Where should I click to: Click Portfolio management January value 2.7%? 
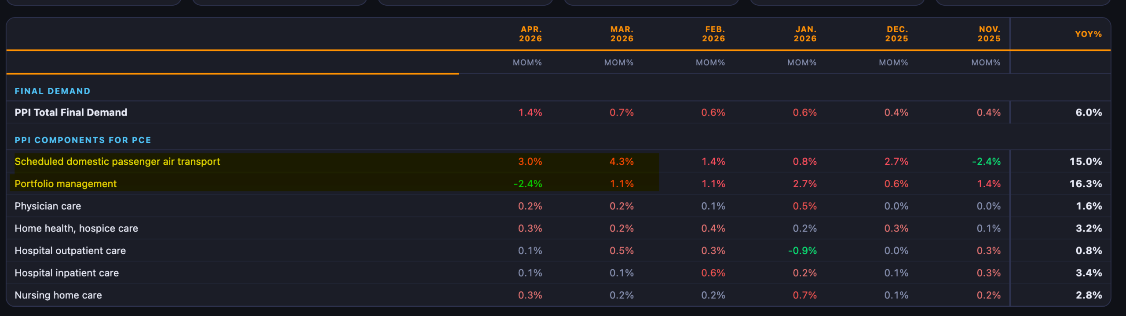pyautogui.click(x=805, y=184)
